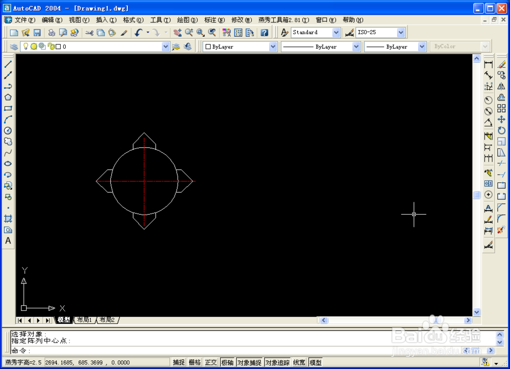510x369 pixels.
Task: Expand the layer list dropdown
Action: 166,46
